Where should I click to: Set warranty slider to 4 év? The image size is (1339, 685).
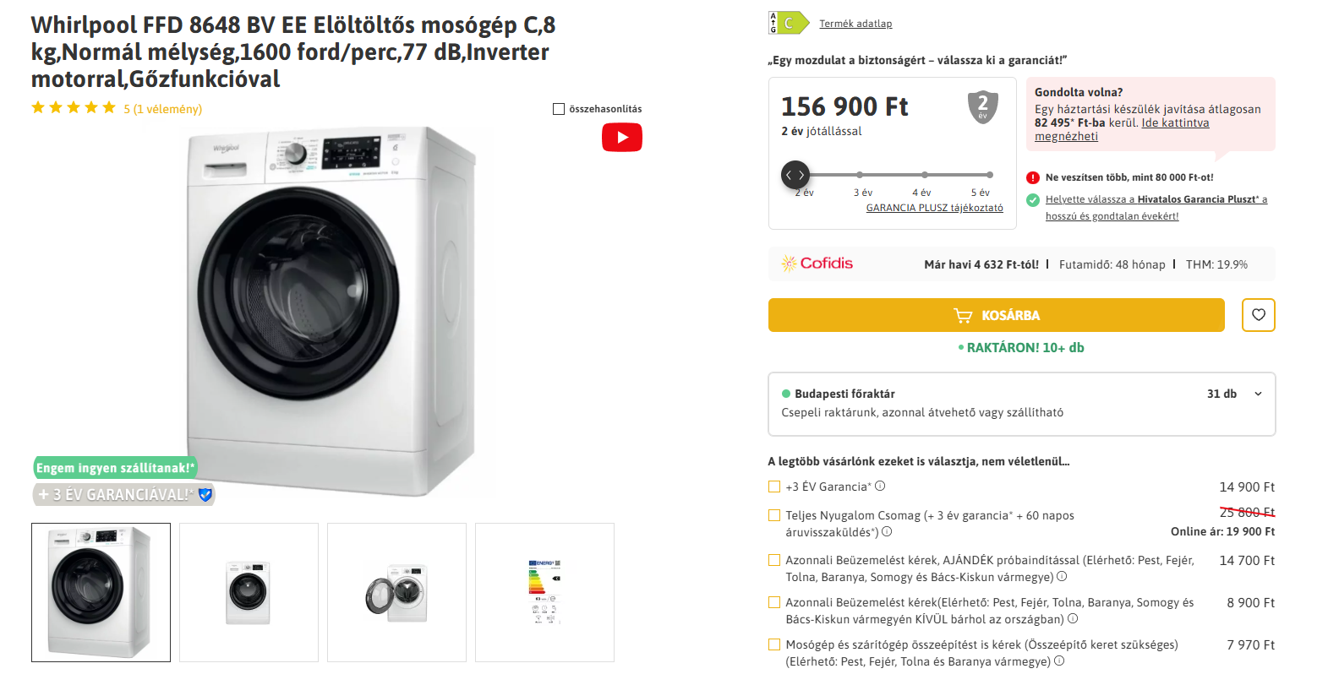(925, 175)
